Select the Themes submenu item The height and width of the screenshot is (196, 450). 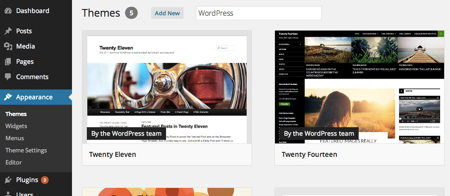16,114
